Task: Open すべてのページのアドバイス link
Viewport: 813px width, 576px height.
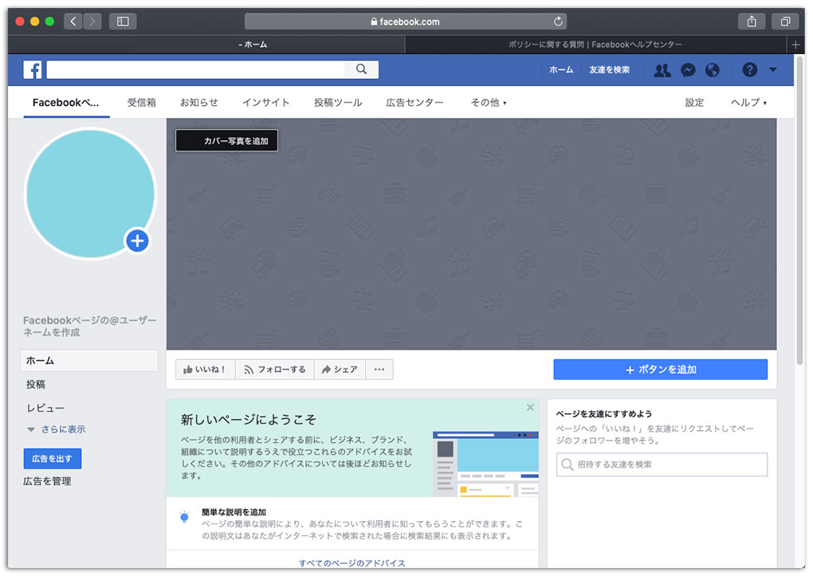Action: pos(353,562)
